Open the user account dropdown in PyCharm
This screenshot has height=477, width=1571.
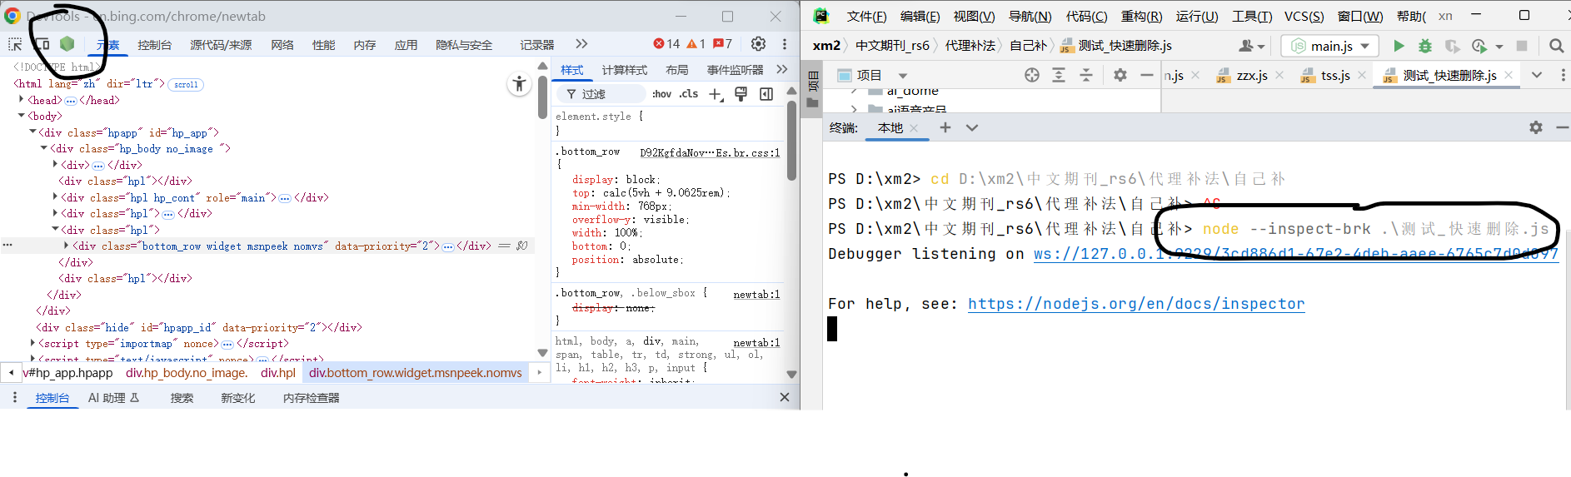tap(1252, 46)
